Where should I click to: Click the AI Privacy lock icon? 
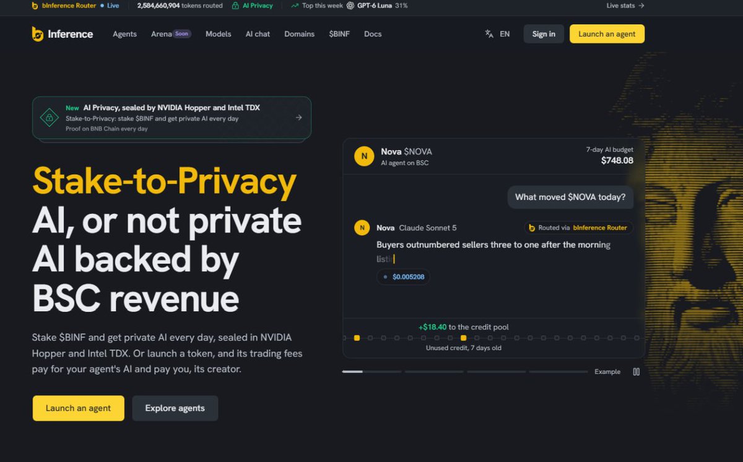(236, 6)
